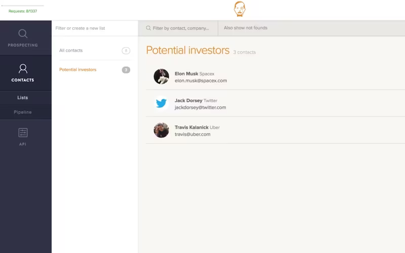
Task: Open the Jack Dorsey contact name
Action: coord(188,100)
